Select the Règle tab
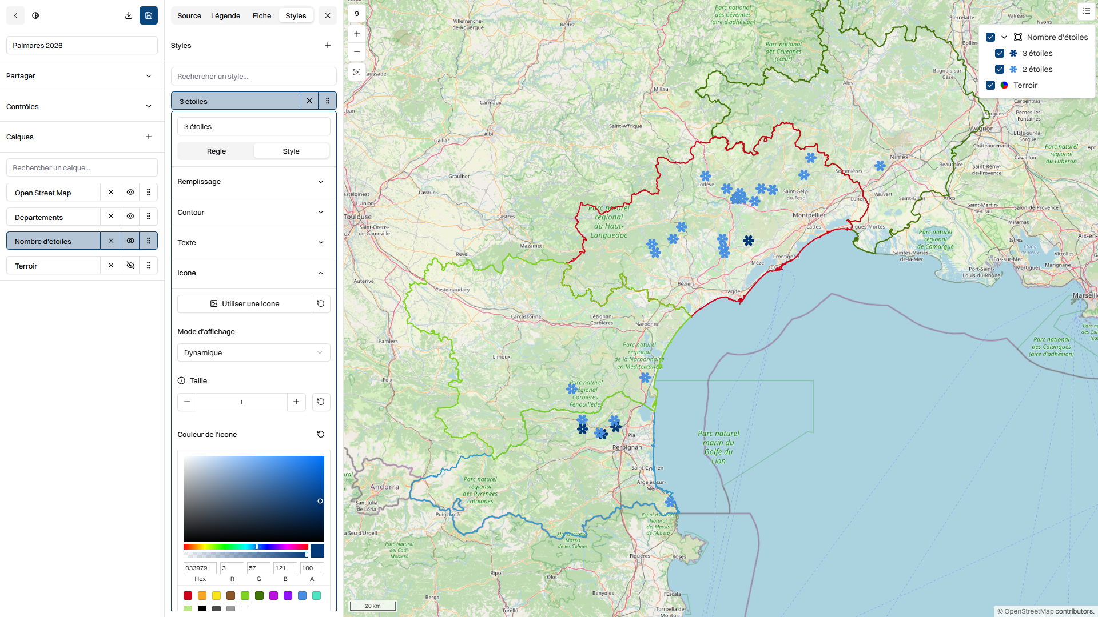The width and height of the screenshot is (1098, 617). (216, 151)
